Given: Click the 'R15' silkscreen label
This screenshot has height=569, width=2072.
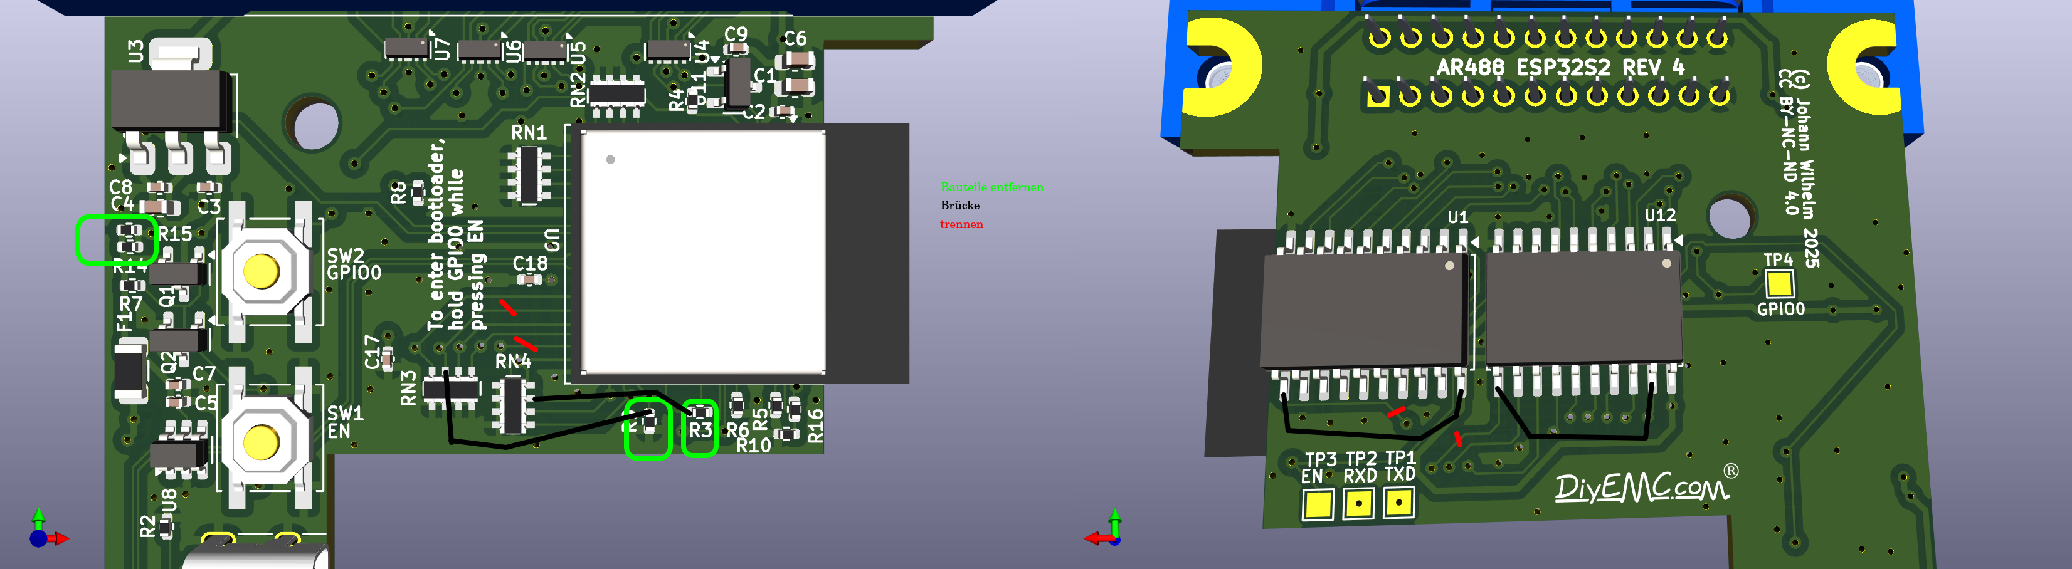Looking at the screenshot, I should [x=174, y=234].
